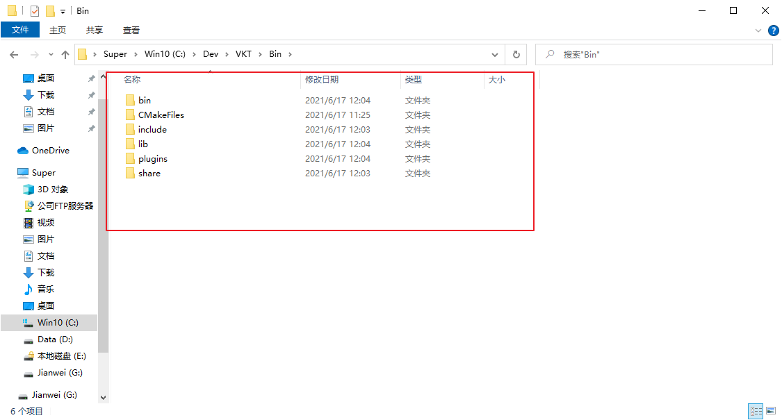Open the 文件 menu tab
Viewport: 782px width, 420px height.
[20, 30]
